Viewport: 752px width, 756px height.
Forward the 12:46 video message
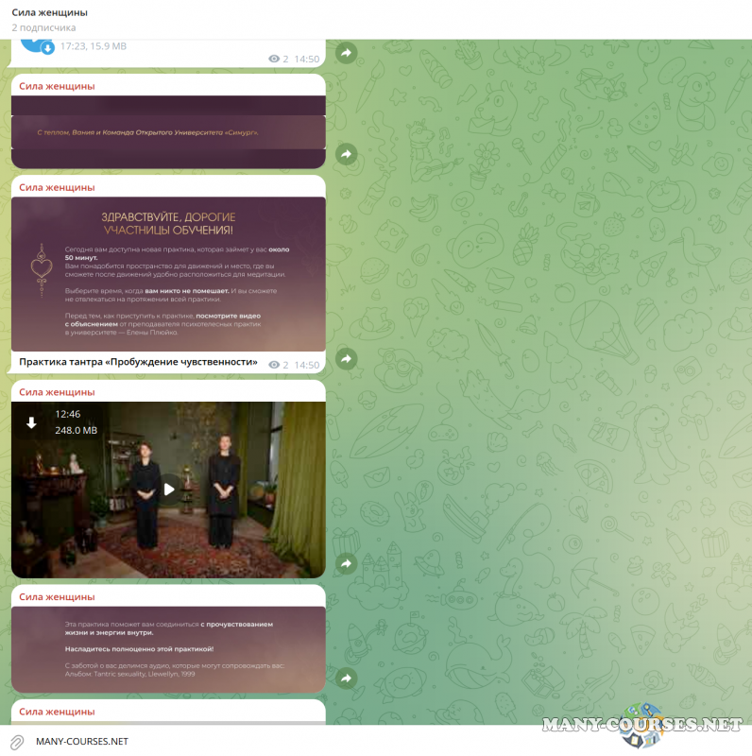(346, 563)
